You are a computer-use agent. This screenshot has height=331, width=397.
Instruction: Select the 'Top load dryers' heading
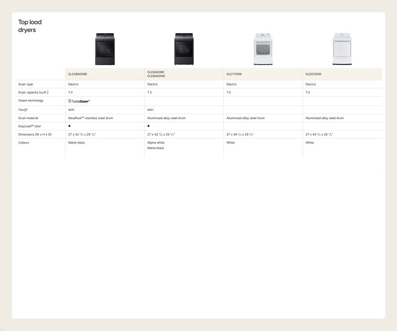coord(30,26)
